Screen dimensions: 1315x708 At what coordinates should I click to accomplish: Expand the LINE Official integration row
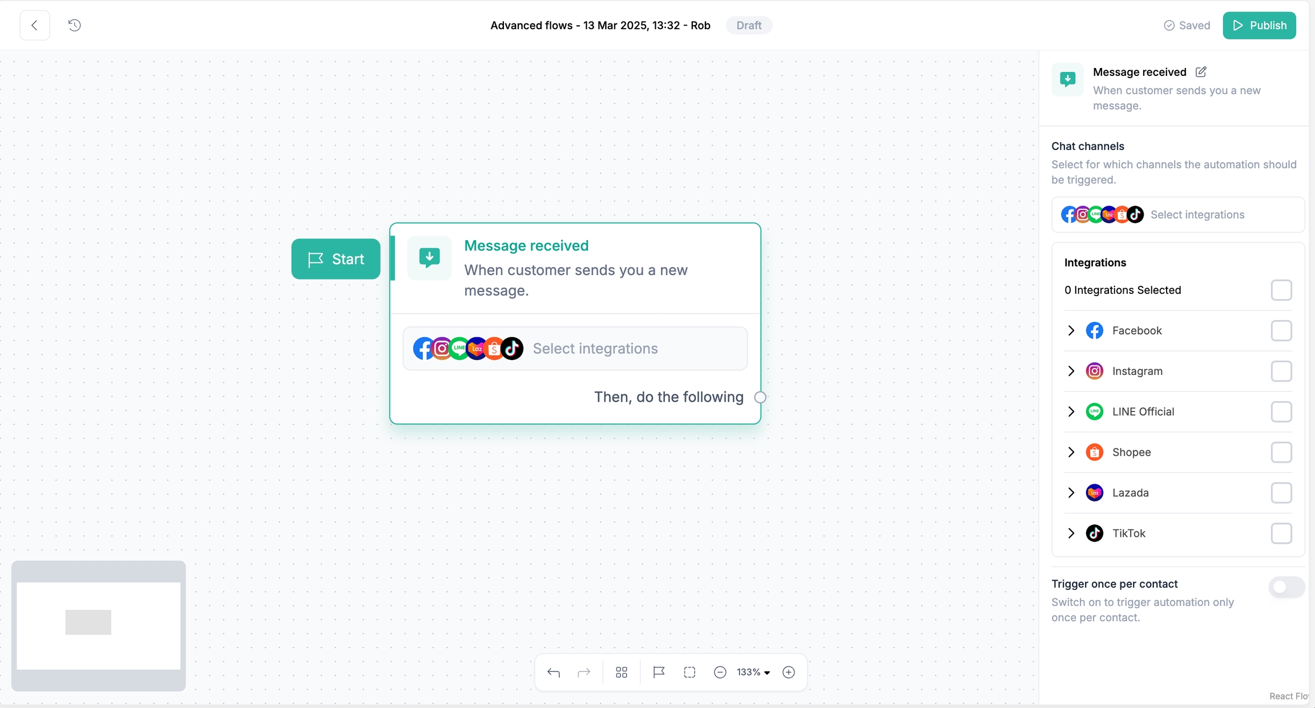pyautogui.click(x=1071, y=411)
